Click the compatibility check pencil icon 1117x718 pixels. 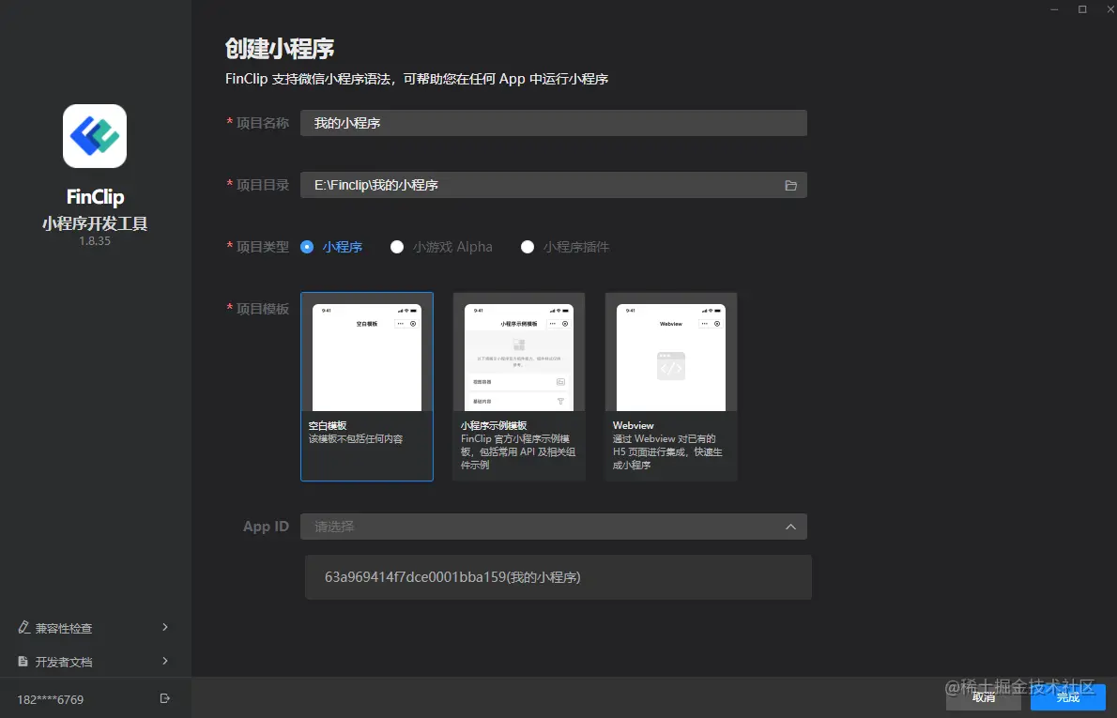[x=23, y=628]
